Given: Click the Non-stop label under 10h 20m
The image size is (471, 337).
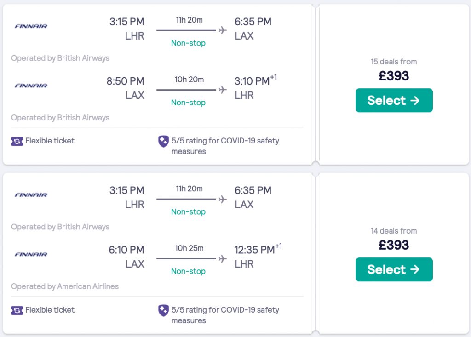Looking at the screenshot, I should [x=188, y=102].
